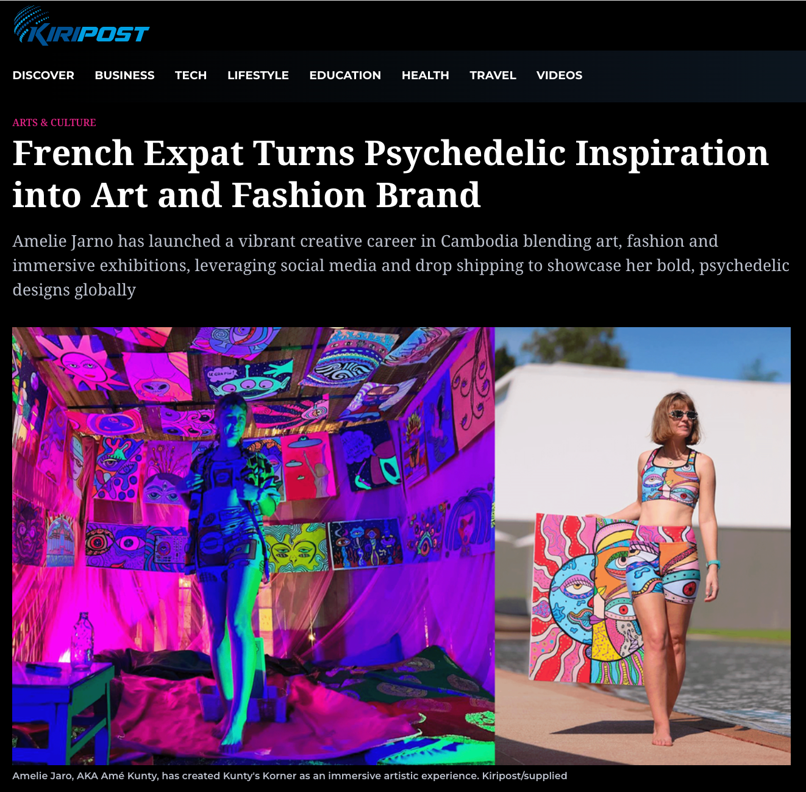Open the Videos section
Image resolution: width=806 pixels, height=792 pixels.
(559, 76)
